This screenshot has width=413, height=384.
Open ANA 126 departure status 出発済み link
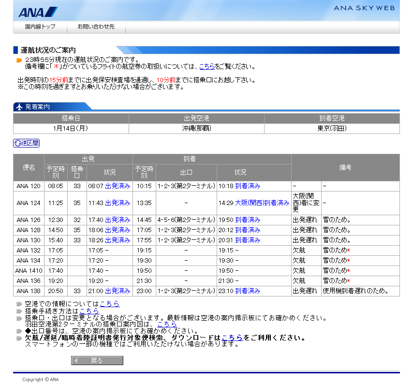click(x=118, y=220)
